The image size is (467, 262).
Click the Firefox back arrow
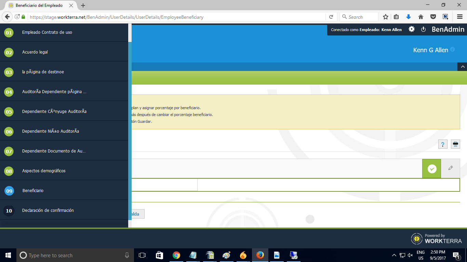7,17
